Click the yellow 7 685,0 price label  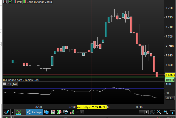pos(170,75)
